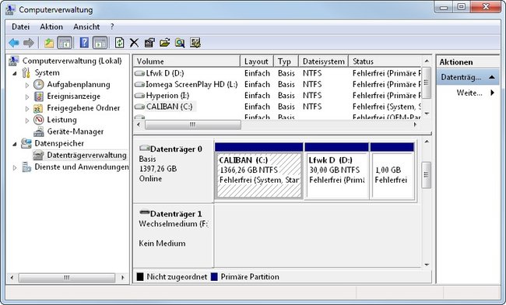Sort by the Volume column header
Viewport: 506px width, 305px height.
(187, 61)
